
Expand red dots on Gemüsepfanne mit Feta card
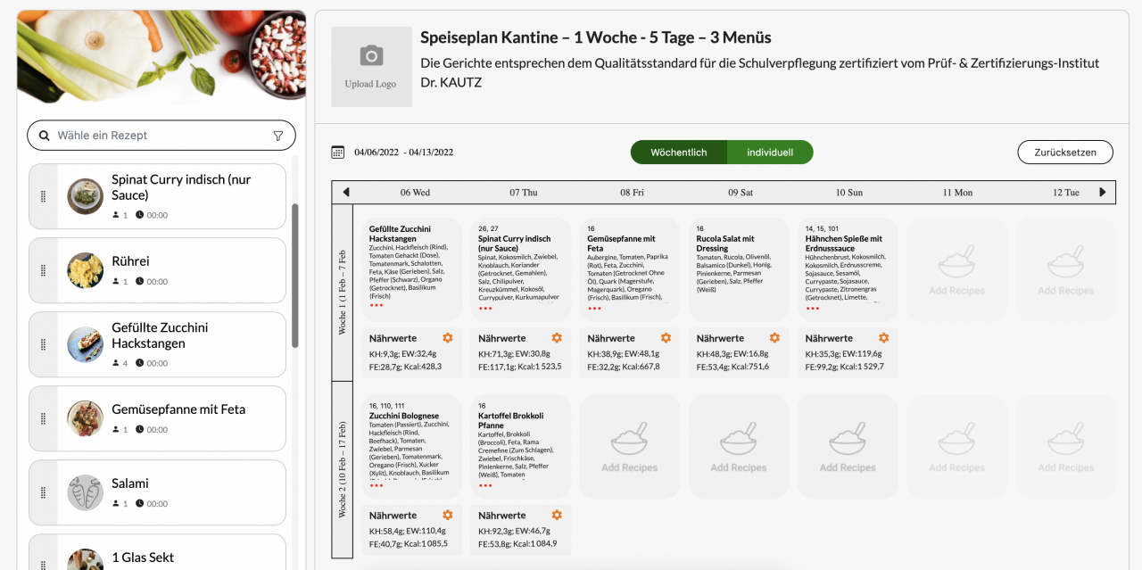pos(594,309)
